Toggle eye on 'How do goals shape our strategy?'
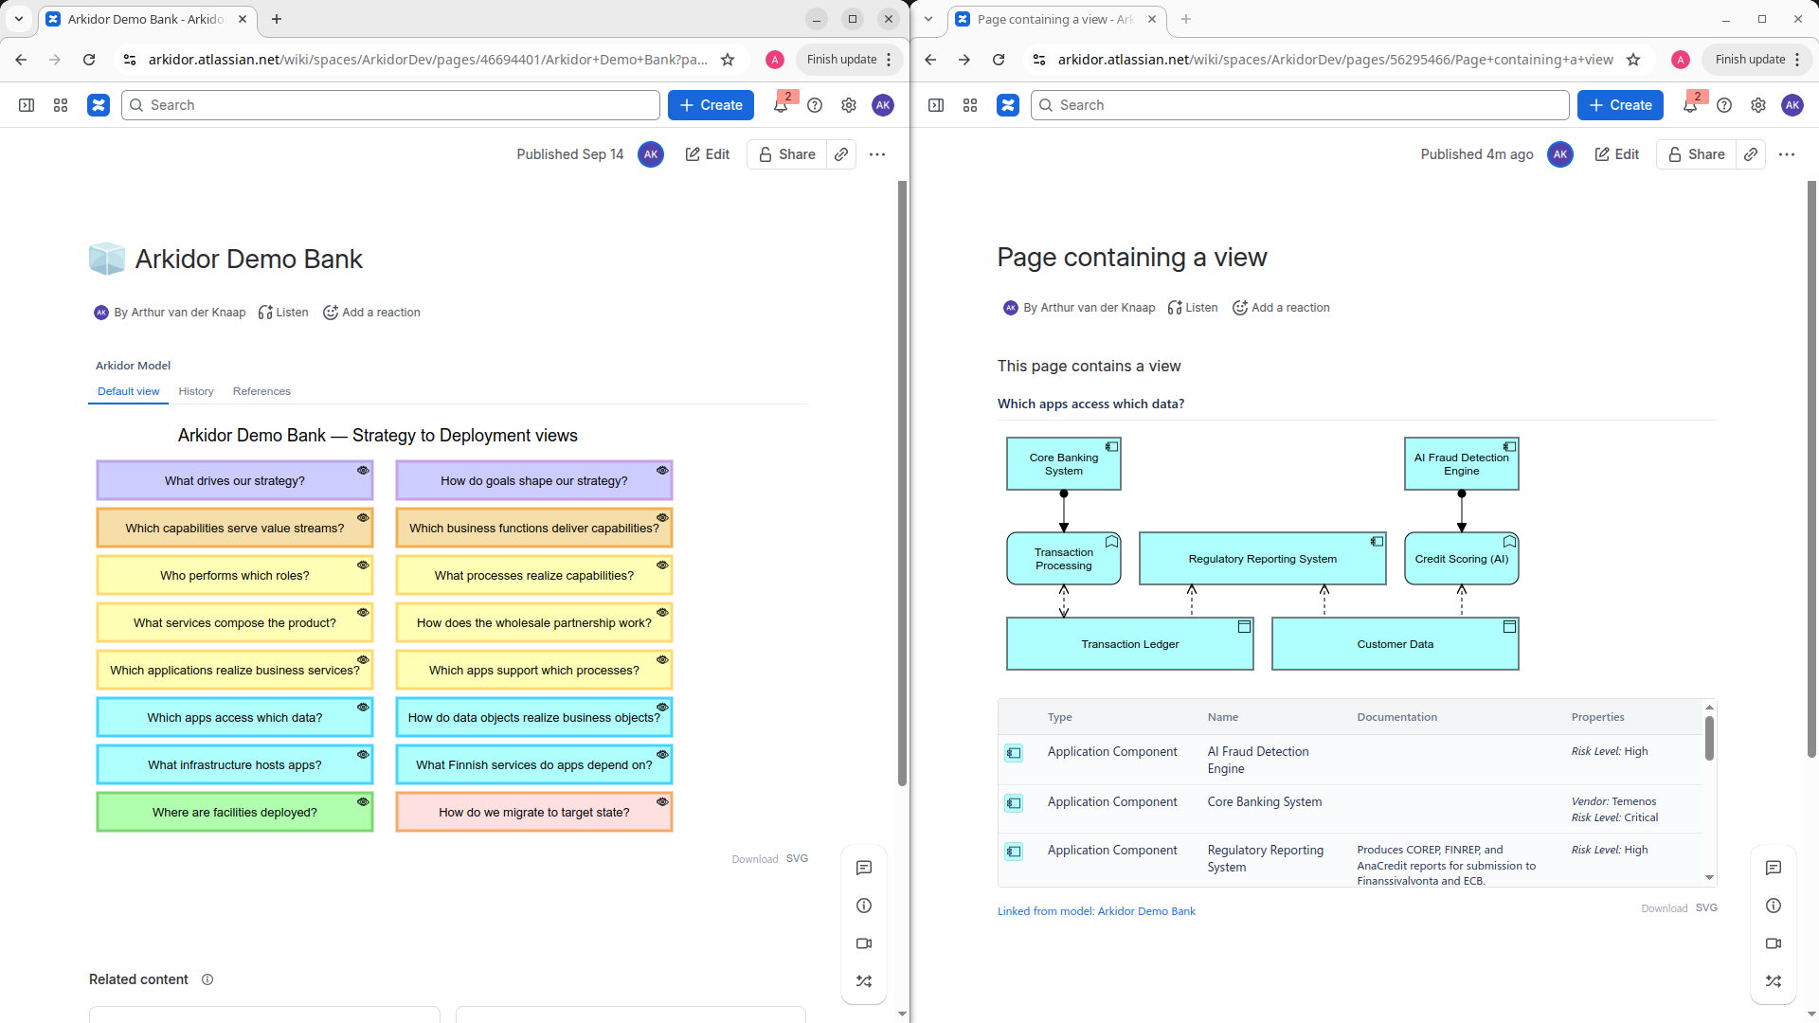 coord(662,471)
